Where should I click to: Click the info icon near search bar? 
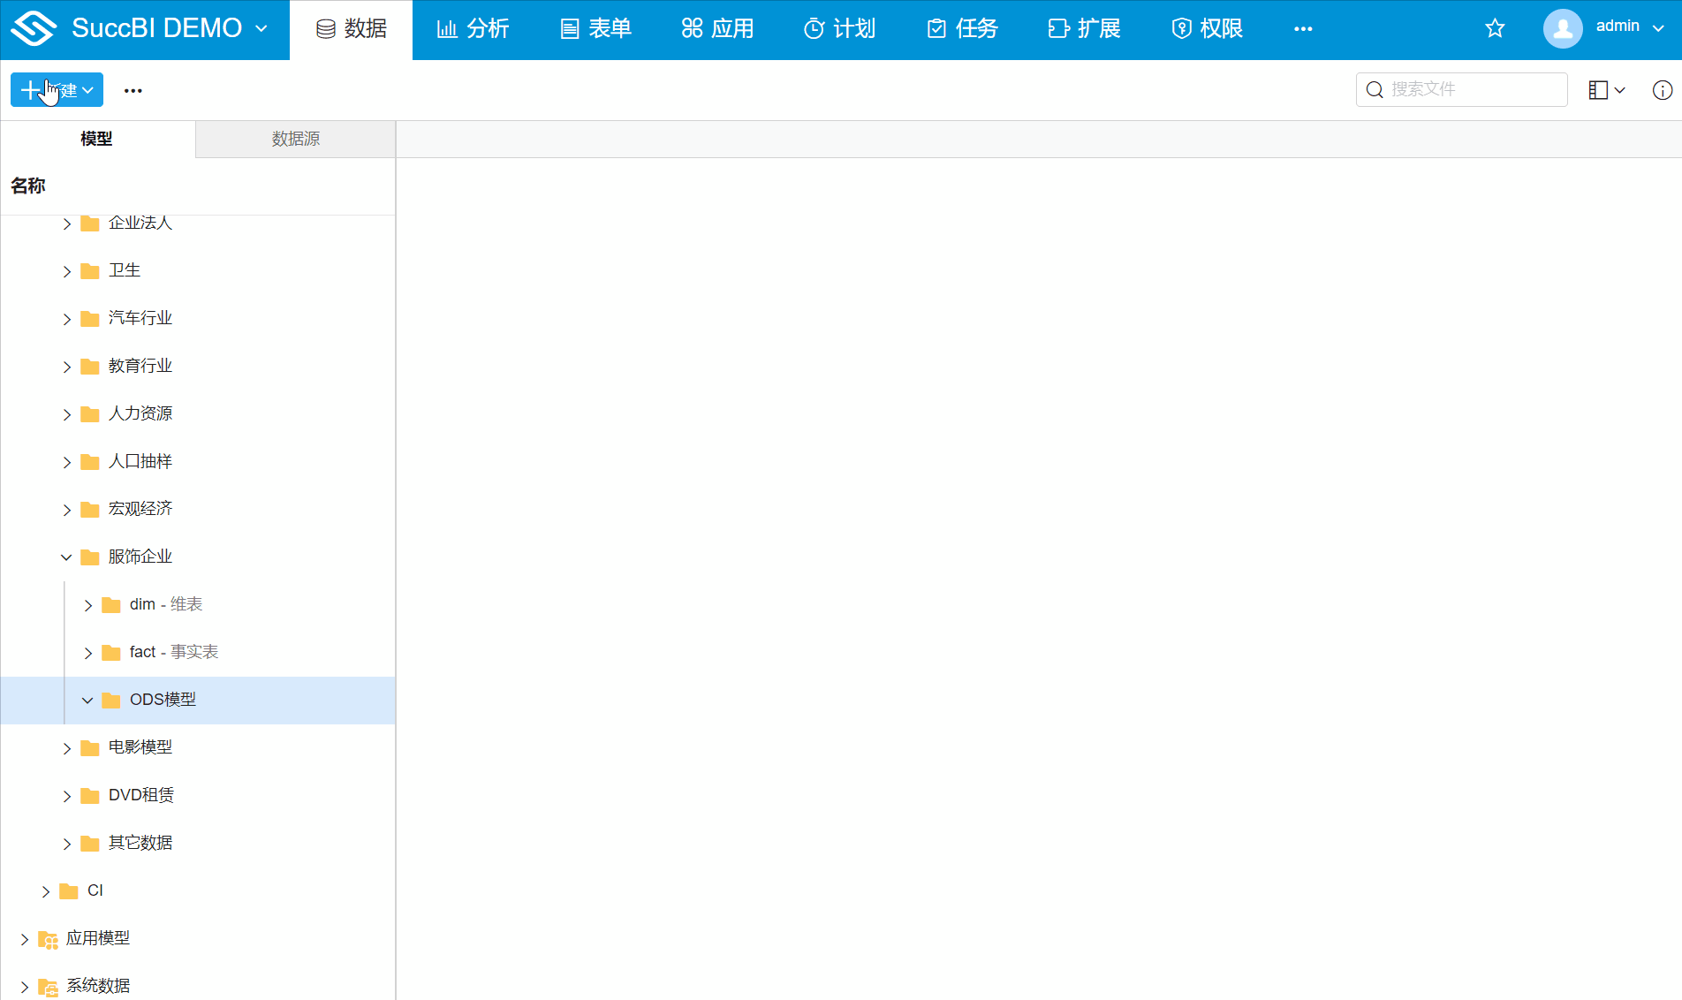[x=1663, y=89]
